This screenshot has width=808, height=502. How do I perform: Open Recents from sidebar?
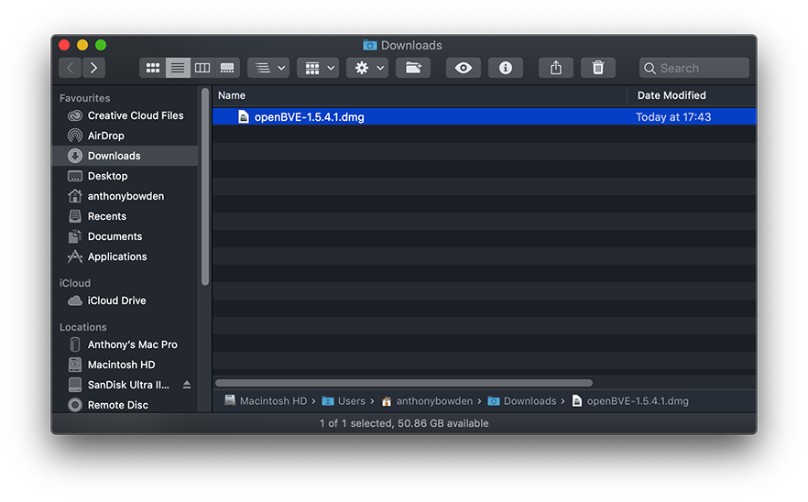(x=126, y=216)
